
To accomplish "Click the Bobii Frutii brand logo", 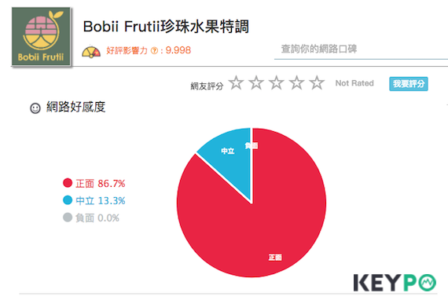I will pyautogui.click(x=41, y=37).
